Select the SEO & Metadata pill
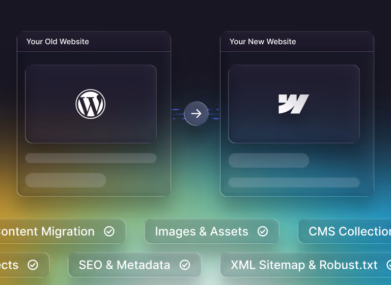The height and width of the screenshot is (285, 391). tap(134, 265)
